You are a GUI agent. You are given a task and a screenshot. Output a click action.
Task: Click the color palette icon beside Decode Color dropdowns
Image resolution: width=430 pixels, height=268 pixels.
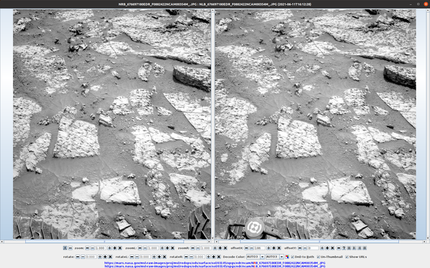coord(287,256)
